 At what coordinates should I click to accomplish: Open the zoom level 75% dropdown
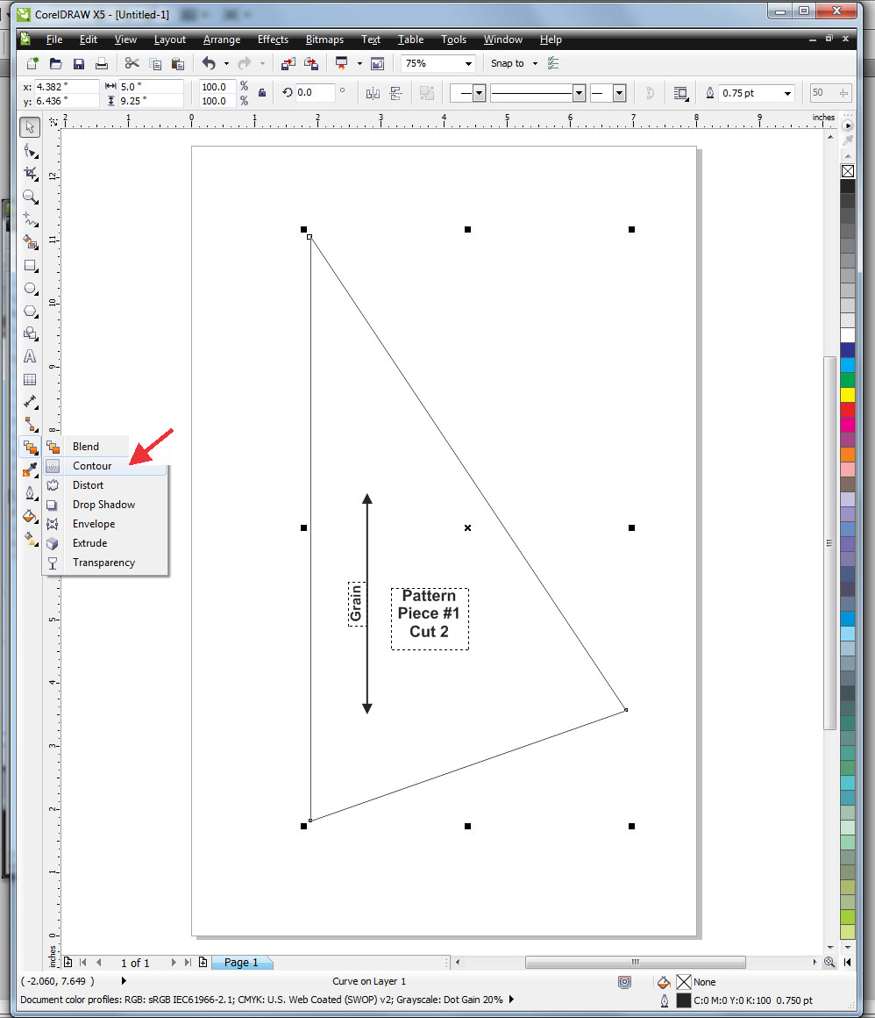(468, 63)
